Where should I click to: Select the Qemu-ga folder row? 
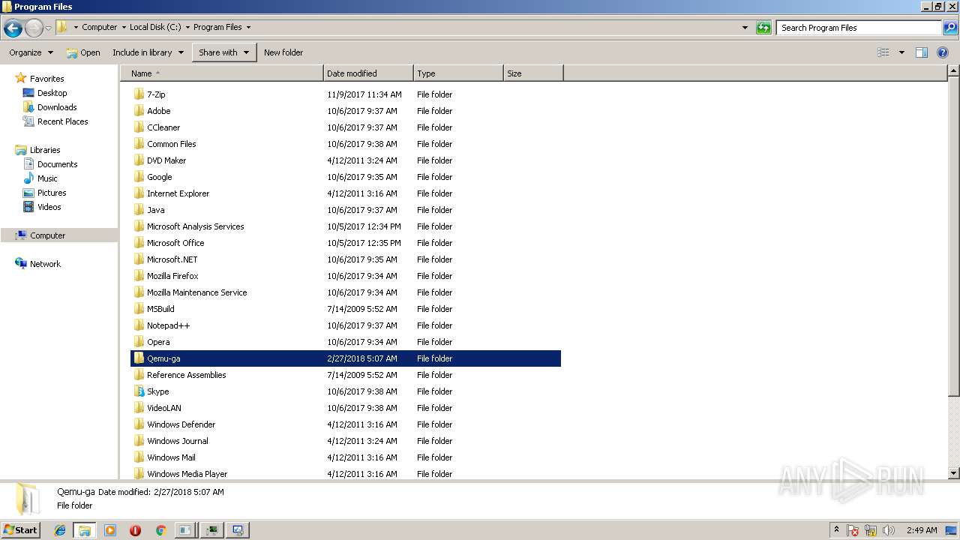point(346,358)
